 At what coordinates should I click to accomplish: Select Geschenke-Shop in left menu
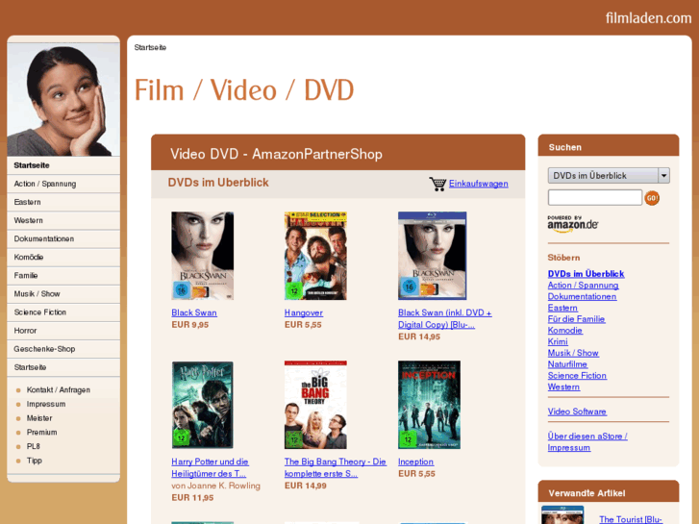(x=63, y=349)
